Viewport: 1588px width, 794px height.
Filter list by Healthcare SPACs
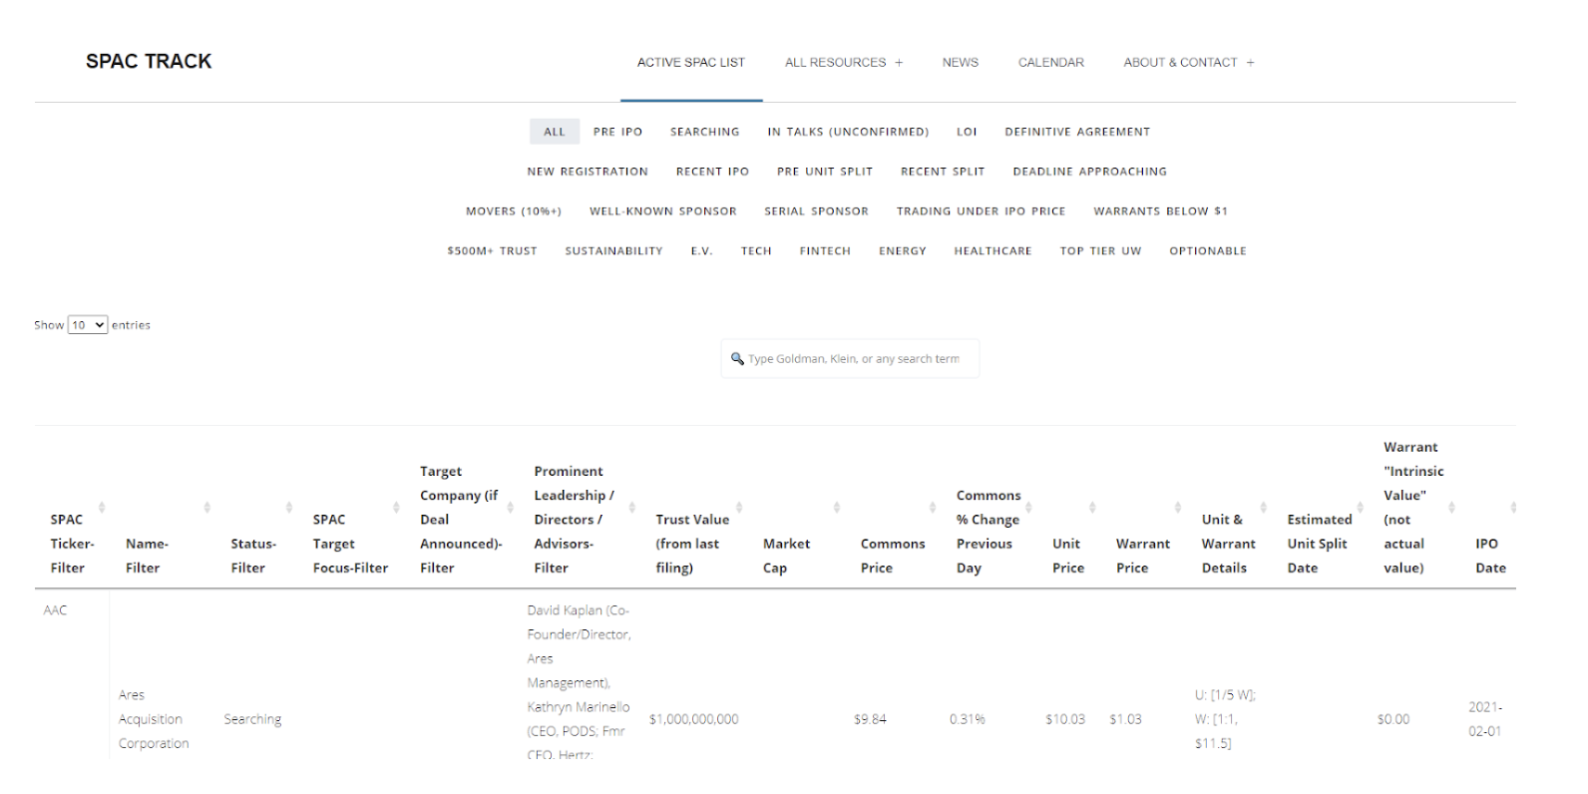(x=992, y=251)
